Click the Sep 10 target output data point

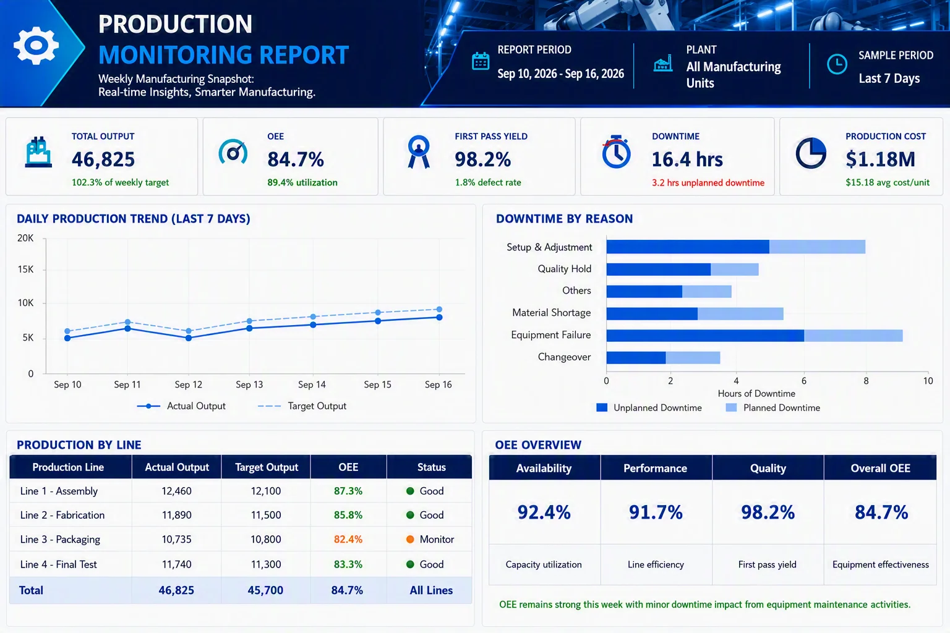[67, 331]
